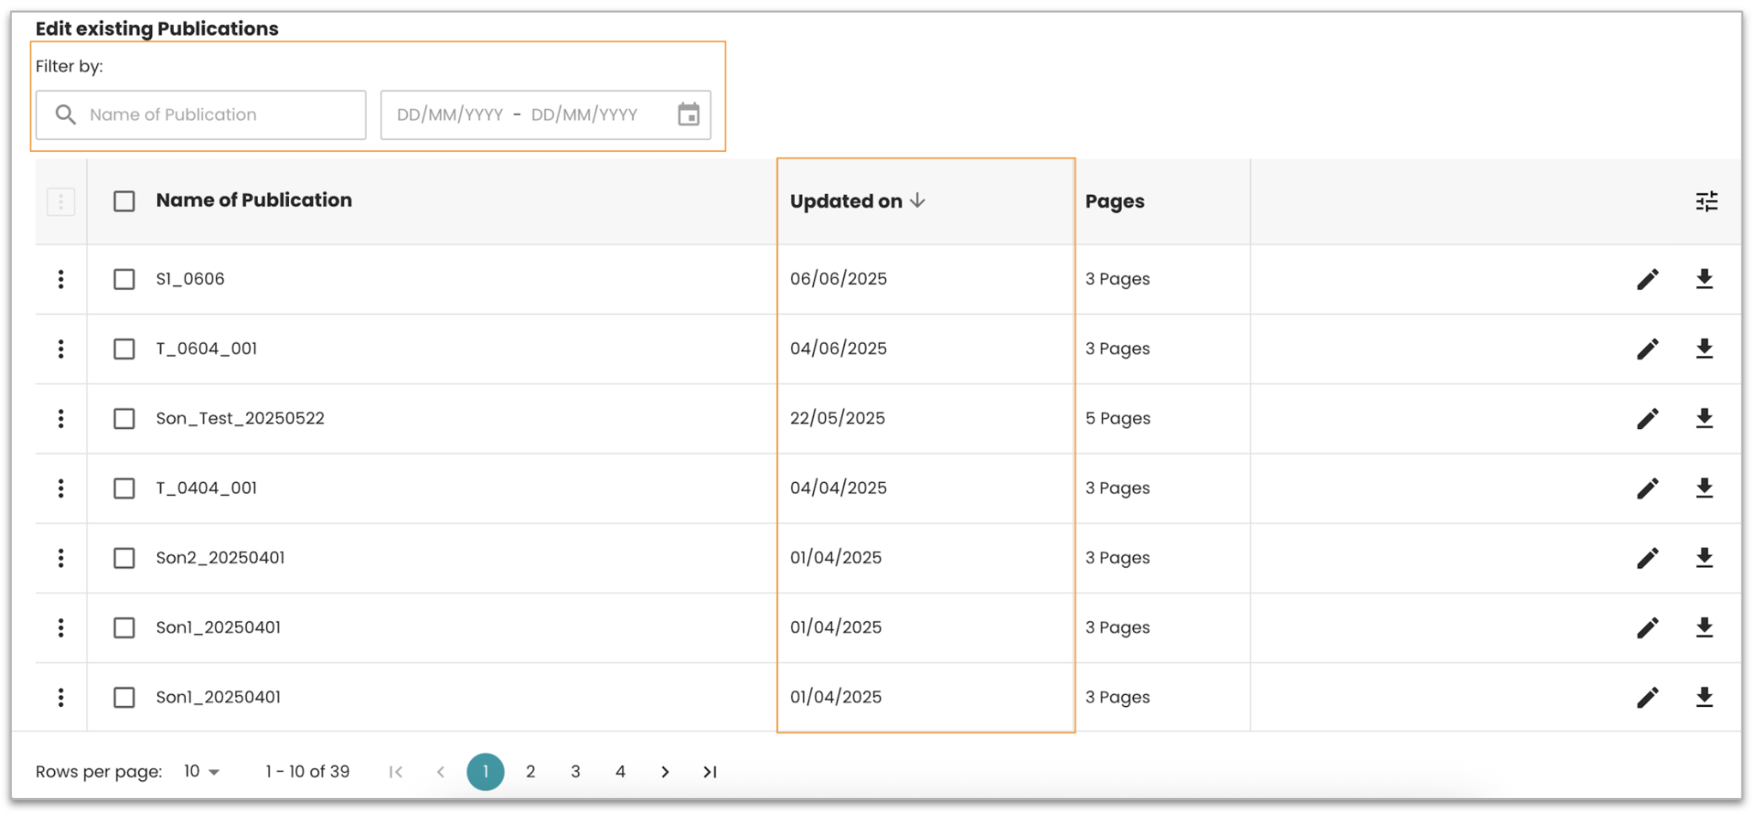Jump to the last page
Screen dimensions: 1754x815
[x=710, y=771]
